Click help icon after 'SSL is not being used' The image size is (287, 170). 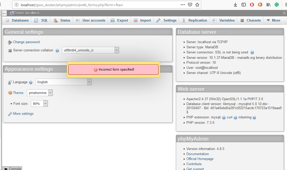[252, 52]
